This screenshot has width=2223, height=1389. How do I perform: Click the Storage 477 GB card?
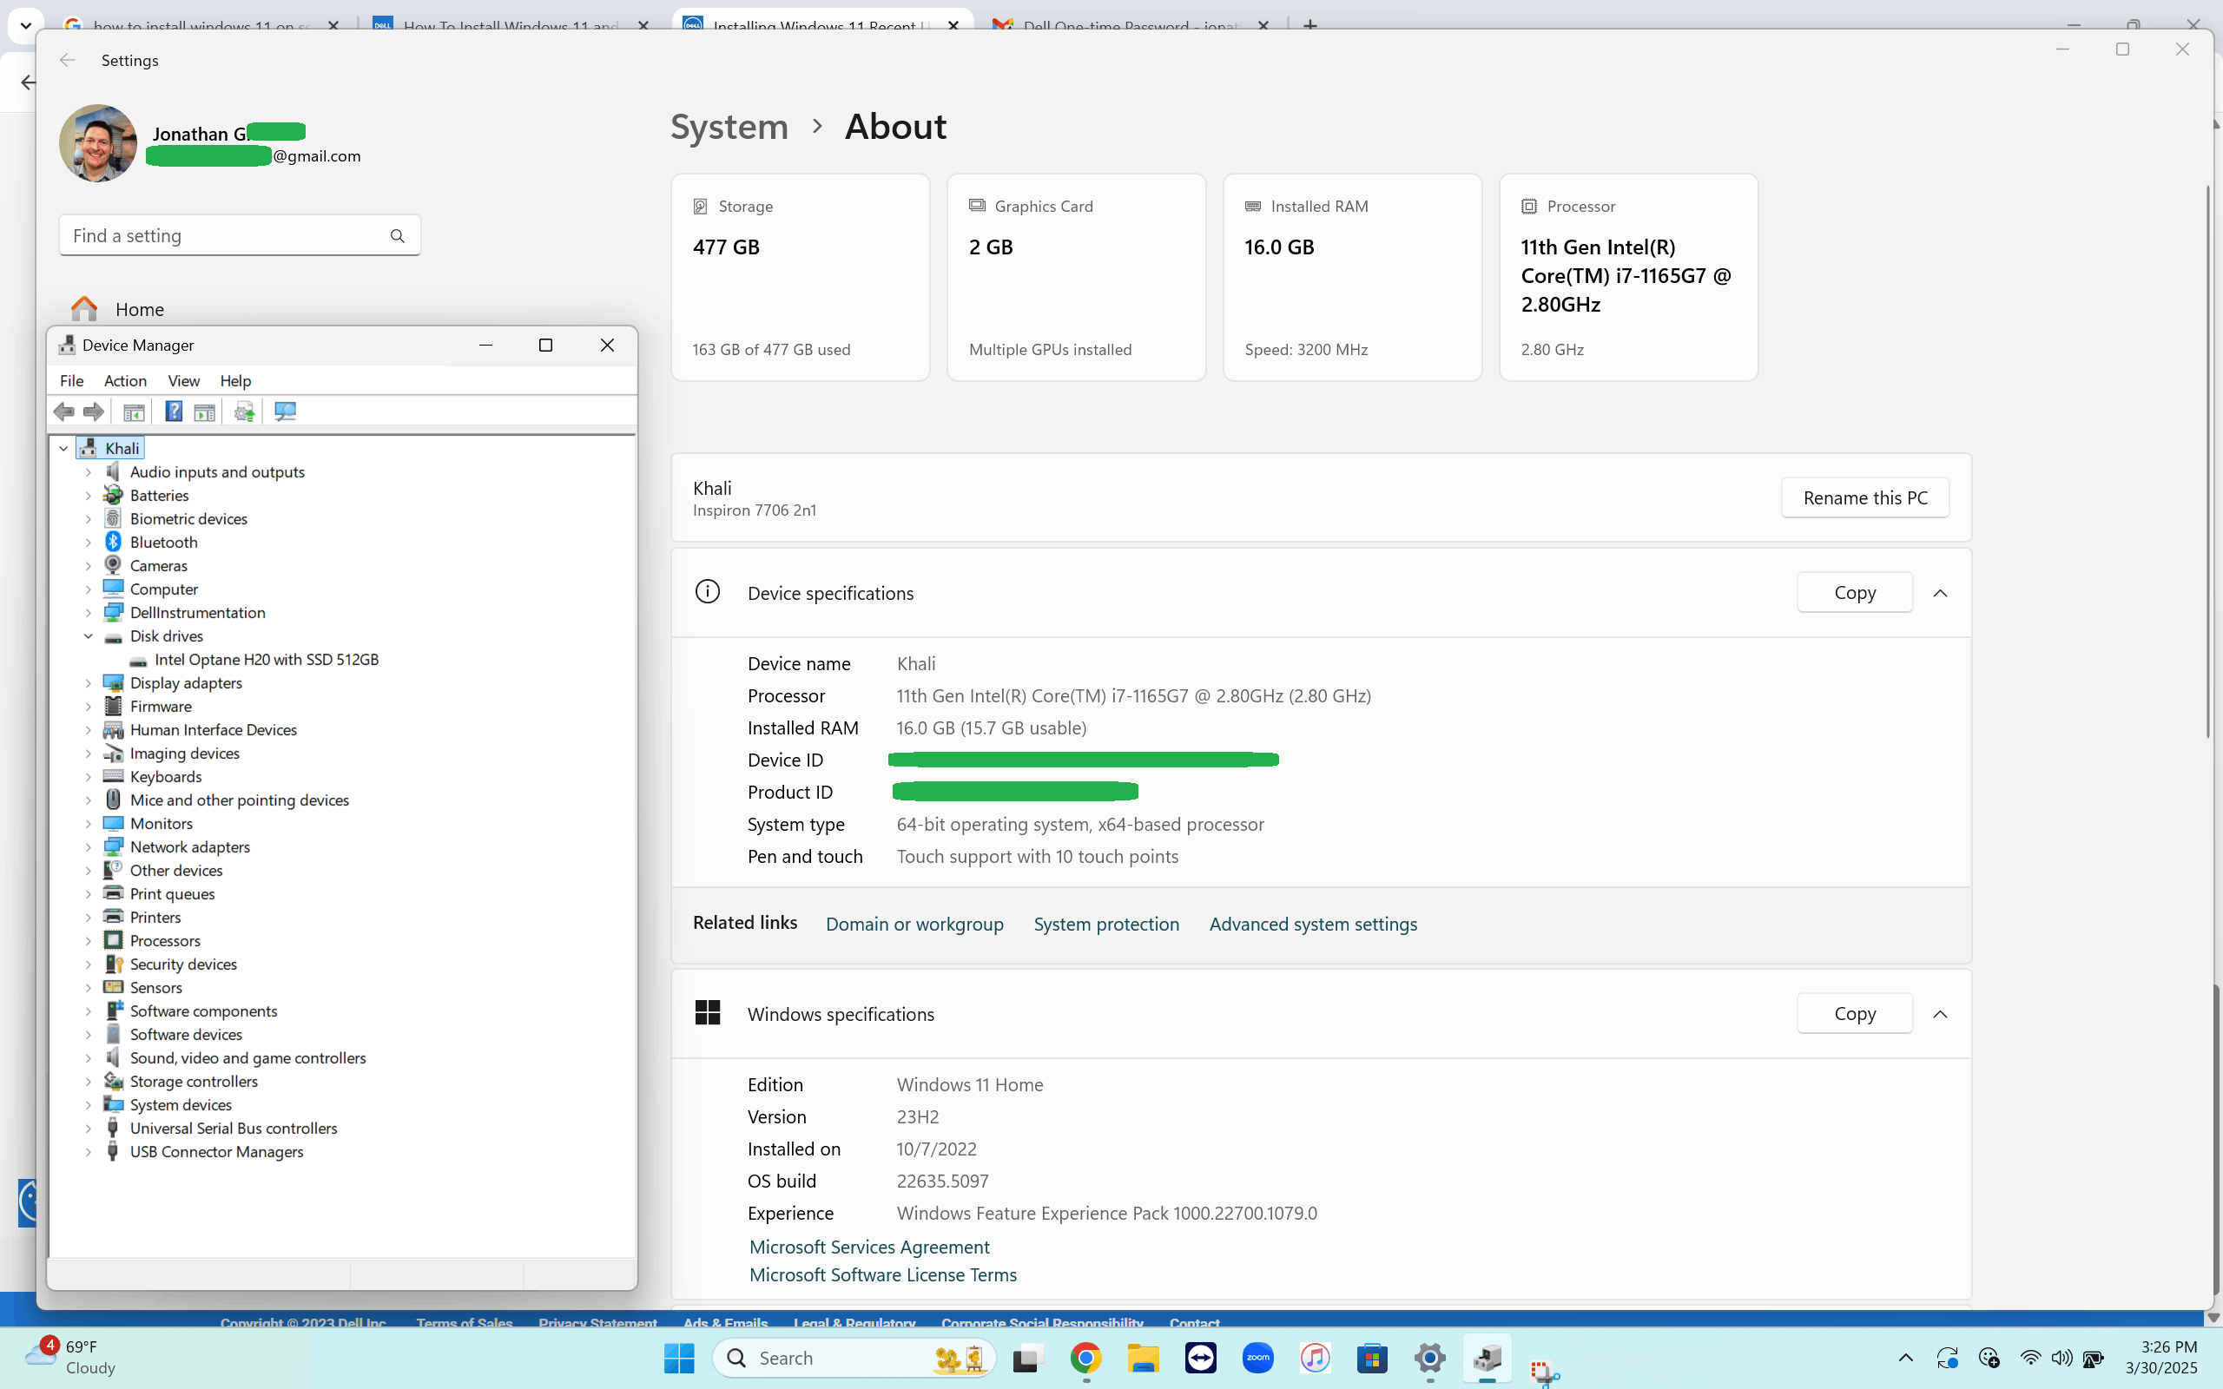coord(800,278)
